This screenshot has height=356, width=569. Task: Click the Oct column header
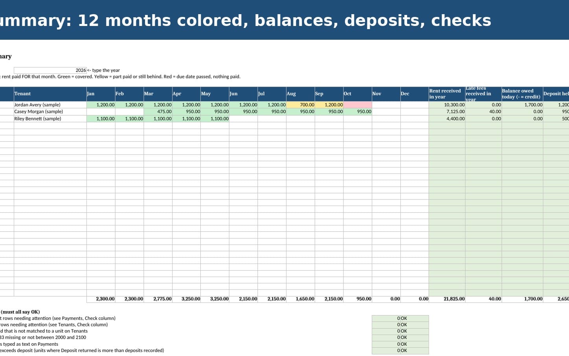(358, 94)
